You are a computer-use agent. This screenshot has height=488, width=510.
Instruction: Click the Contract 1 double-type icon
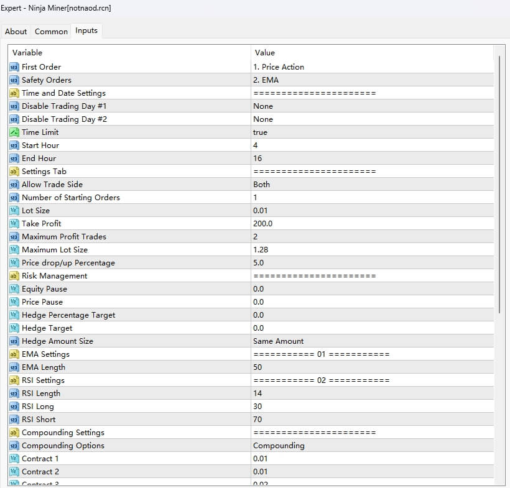click(x=14, y=459)
